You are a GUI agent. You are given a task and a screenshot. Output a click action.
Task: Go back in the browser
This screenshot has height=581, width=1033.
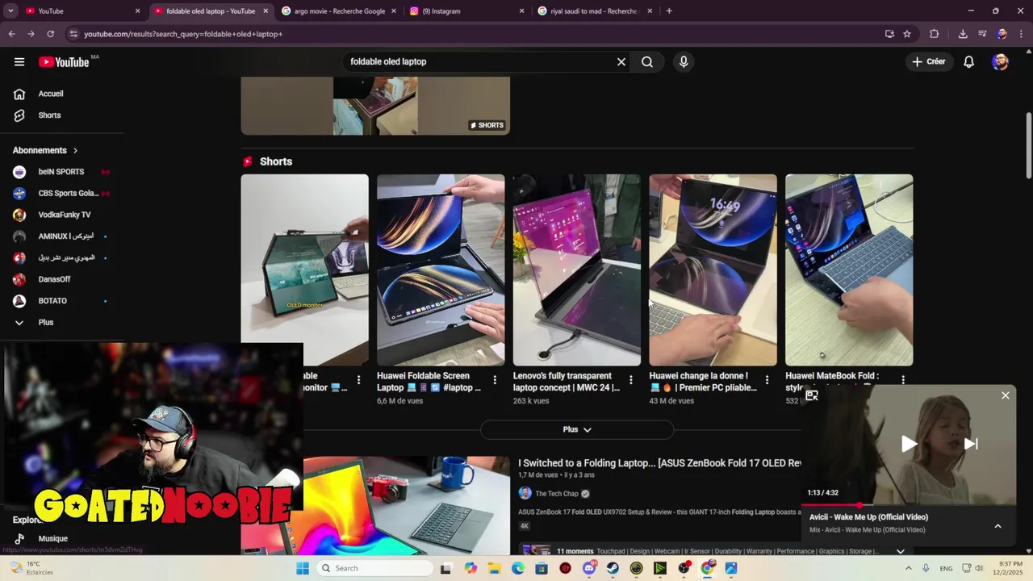pos(11,34)
